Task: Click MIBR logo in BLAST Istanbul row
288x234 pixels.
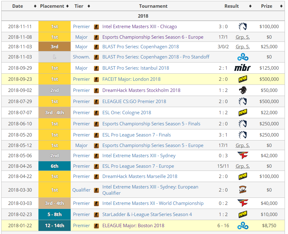Action: 242,68
